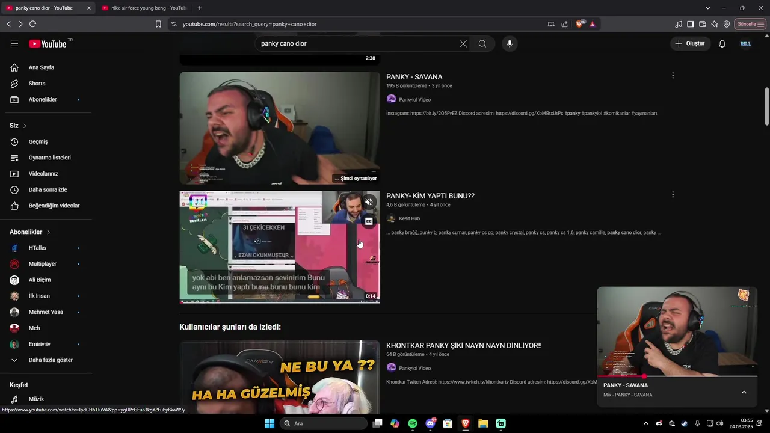Image resolution: width=770 pixels, height=433 pixels.
Task: Open Brave Shields lion icon
Action: (x=581, y=24)
